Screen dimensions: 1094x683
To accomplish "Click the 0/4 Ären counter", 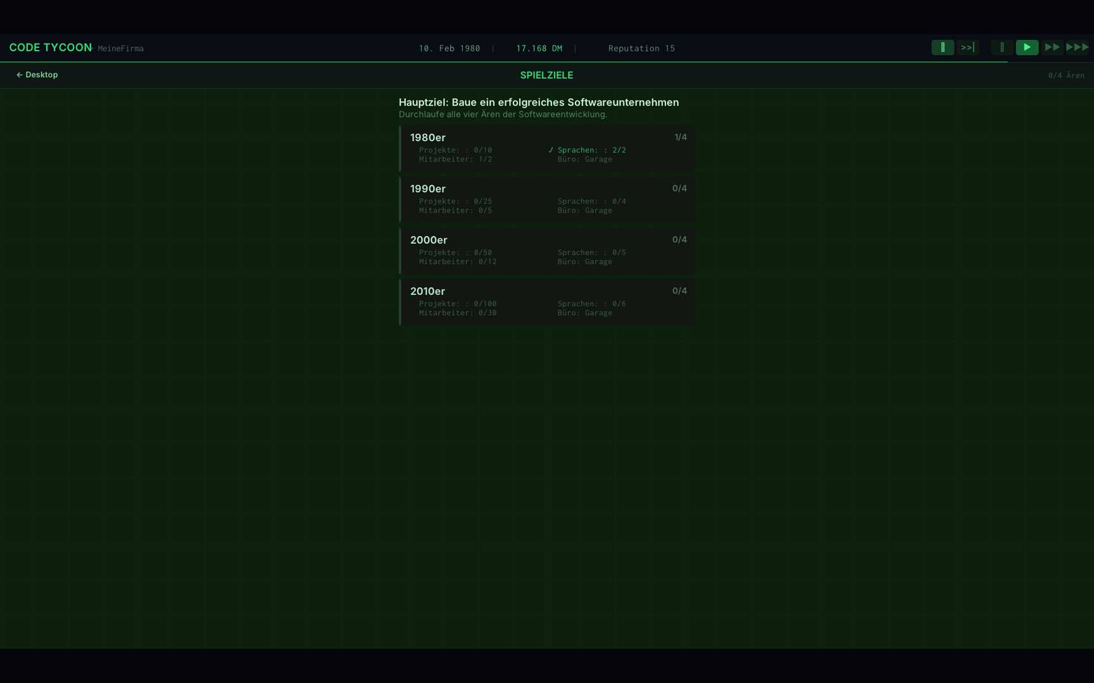I will pyautogui.click(x=1067, y=75).
